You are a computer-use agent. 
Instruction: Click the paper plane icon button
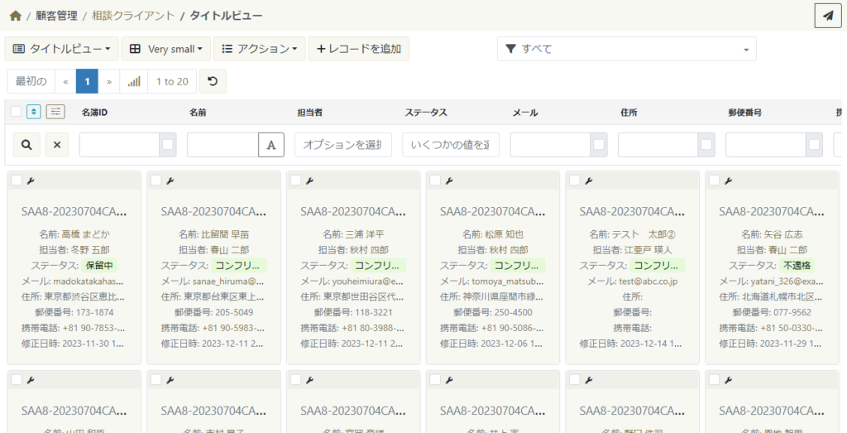click(827, 16)
